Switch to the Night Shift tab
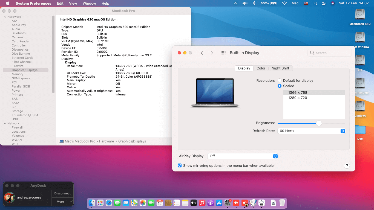 point(280,68)
